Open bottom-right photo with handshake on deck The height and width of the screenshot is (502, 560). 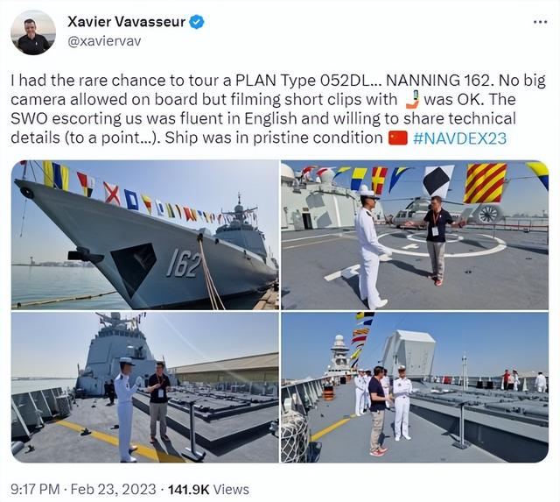(415, 387)
